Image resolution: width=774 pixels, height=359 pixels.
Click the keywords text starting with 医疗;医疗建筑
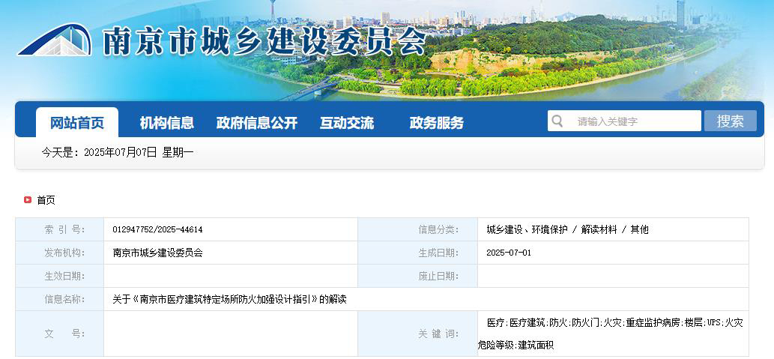610,334
